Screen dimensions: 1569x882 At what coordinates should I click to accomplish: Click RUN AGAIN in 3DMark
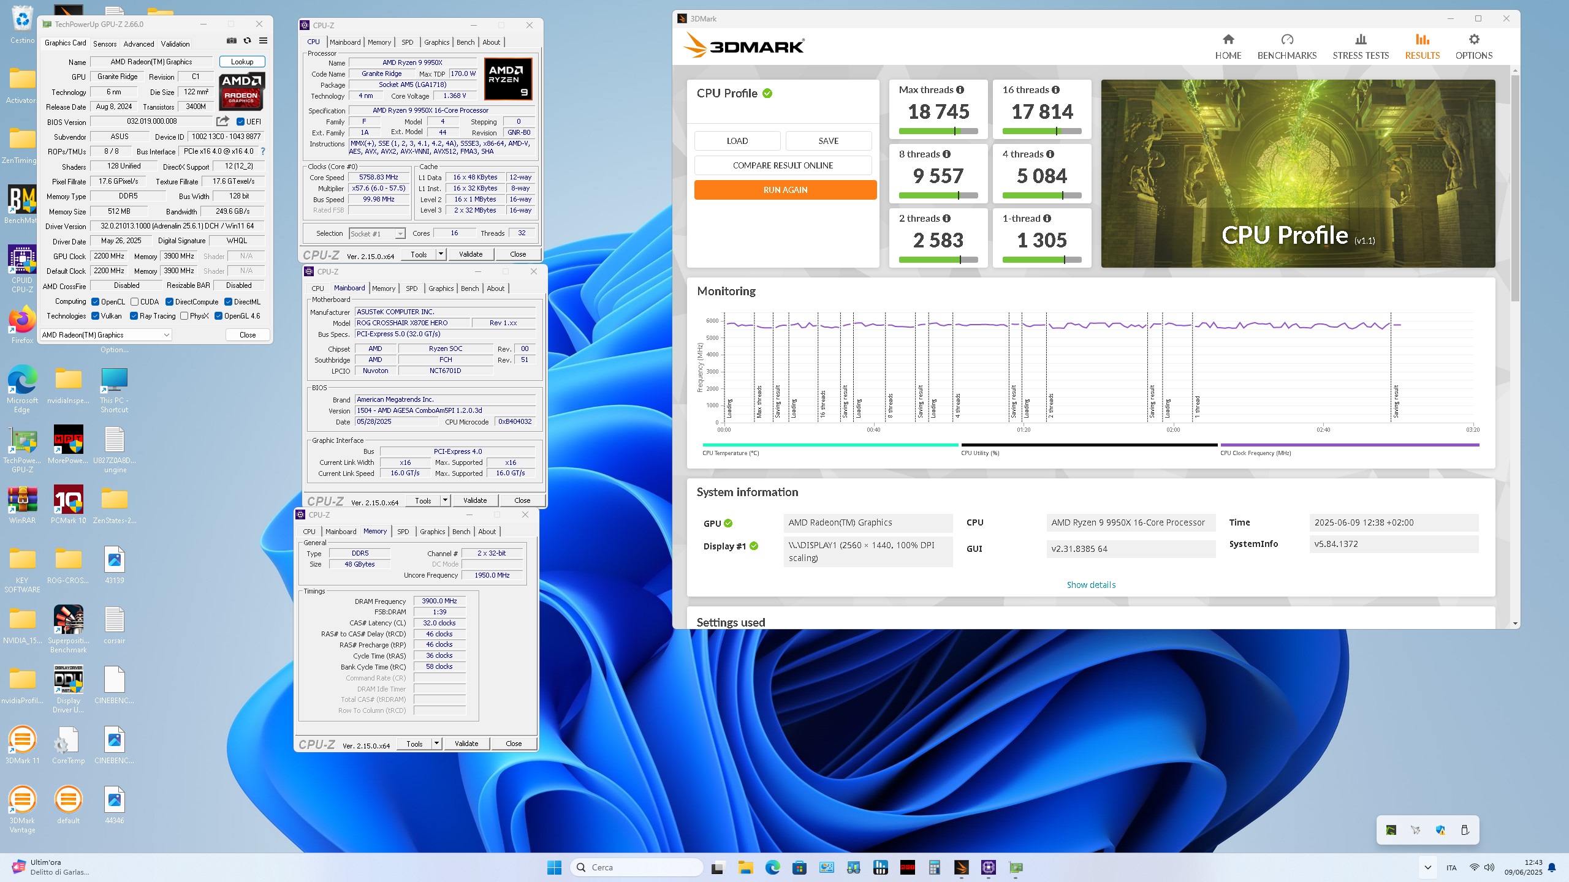click(785, 190)
